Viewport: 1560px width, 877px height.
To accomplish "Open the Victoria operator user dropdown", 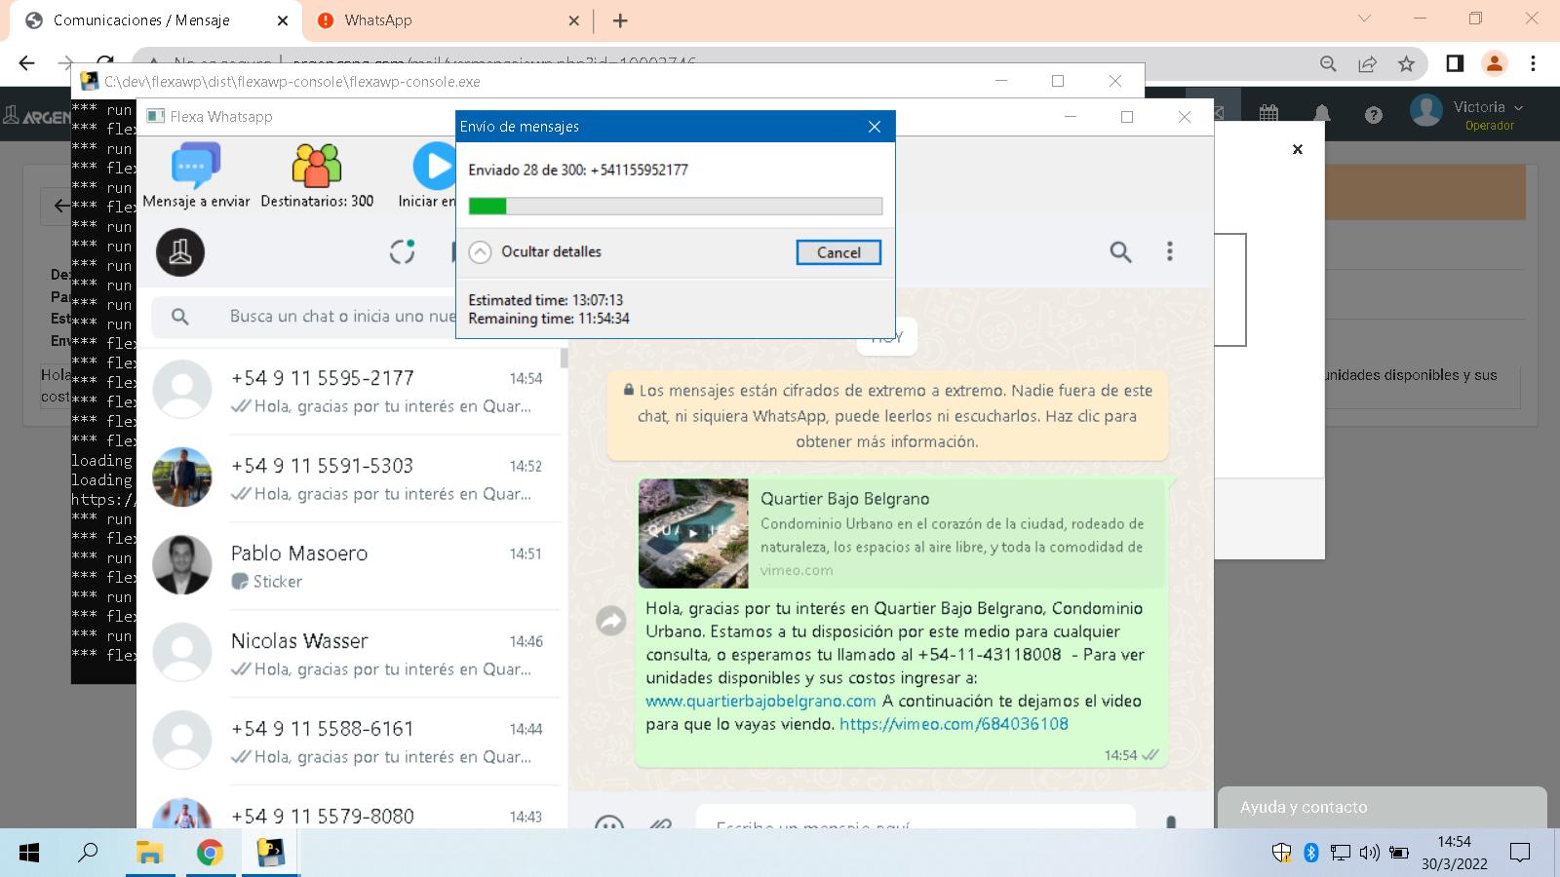I will point(1467,113).
